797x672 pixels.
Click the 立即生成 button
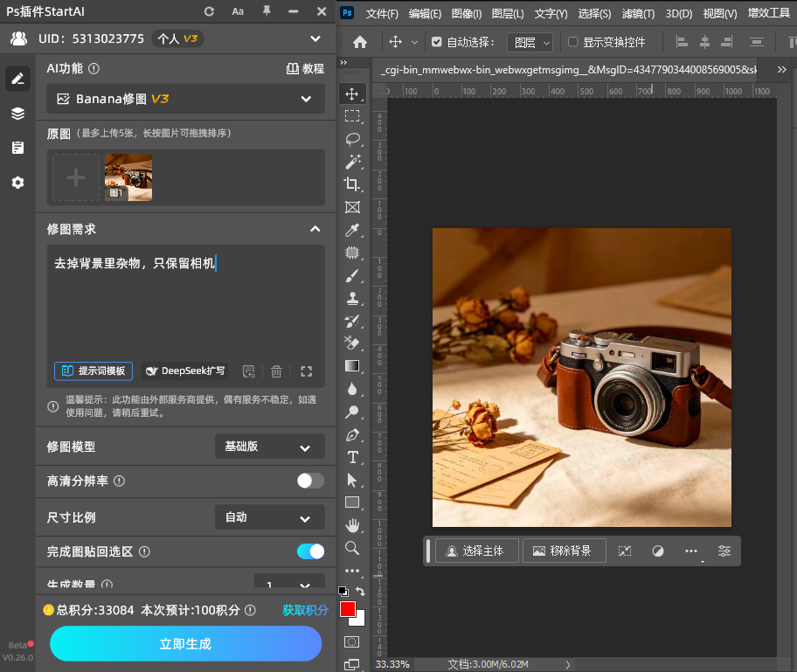(185, 643)
